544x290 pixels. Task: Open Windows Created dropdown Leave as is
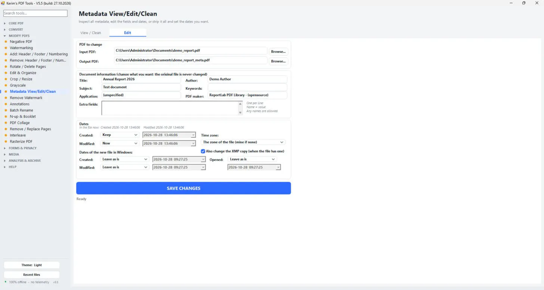click(124, 159)
